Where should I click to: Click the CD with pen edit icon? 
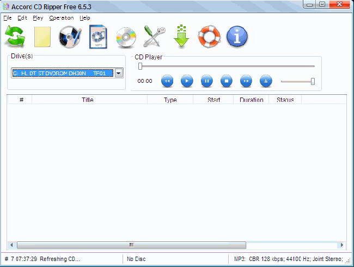[x=70, y=37]
